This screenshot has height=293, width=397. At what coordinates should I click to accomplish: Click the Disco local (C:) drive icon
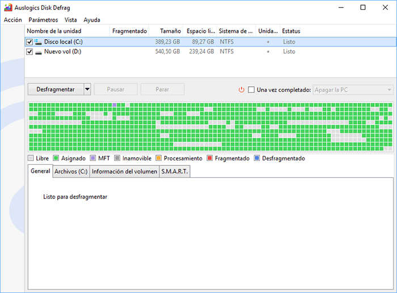coord(38,42)
